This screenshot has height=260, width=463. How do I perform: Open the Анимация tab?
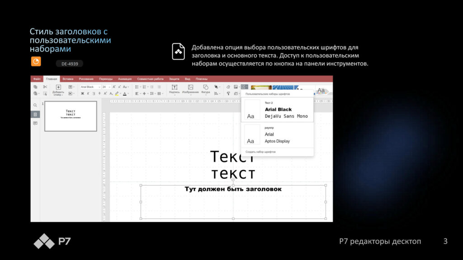(x=125, y=79)
